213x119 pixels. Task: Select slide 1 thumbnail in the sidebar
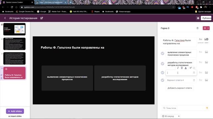(x=14, y=29)
